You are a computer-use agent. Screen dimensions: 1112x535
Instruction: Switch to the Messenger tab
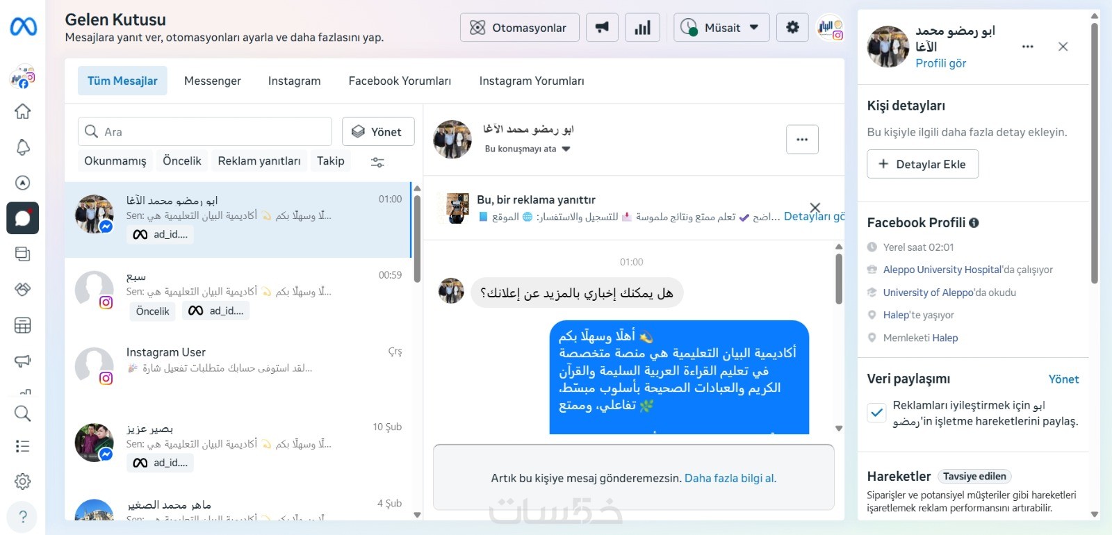click(213, 81)
